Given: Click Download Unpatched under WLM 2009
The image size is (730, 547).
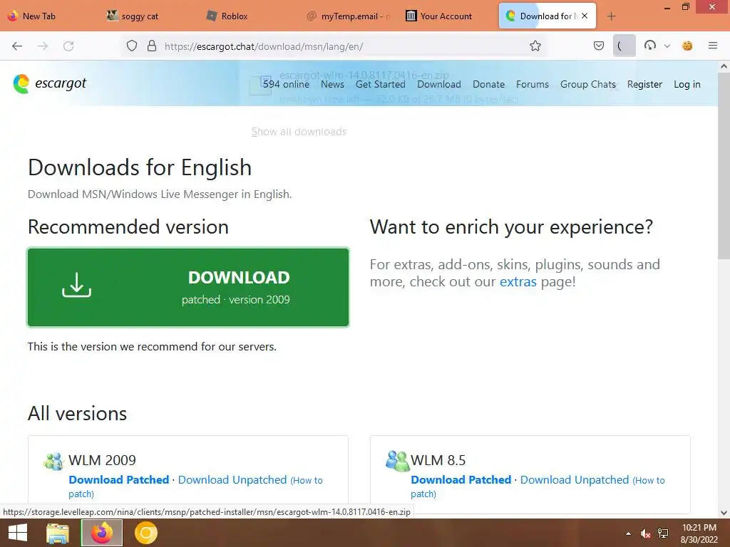Looking at the screenshot, I should pyautogui.click(x=232, y=479).
